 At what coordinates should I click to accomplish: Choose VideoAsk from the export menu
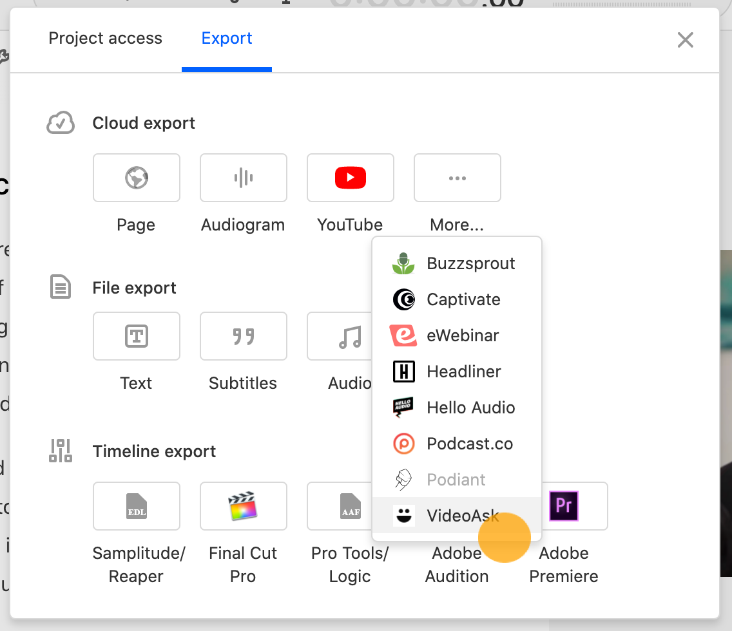click(457, 515)
